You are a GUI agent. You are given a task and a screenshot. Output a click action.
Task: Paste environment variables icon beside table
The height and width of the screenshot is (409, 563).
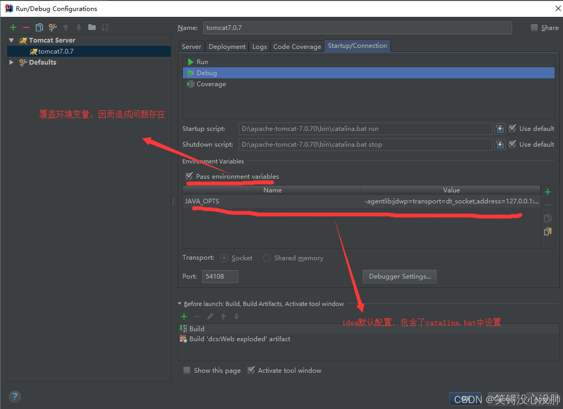[548, 232]
